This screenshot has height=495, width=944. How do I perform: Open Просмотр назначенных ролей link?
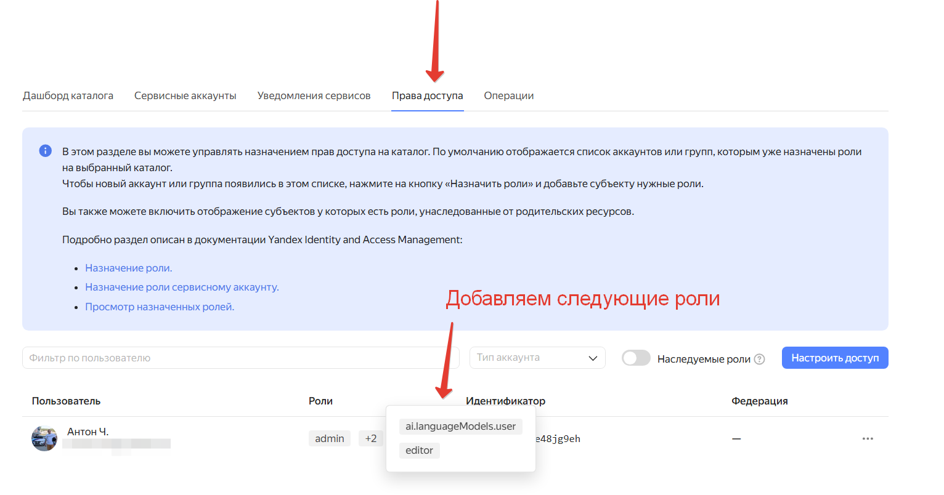tap(160, 307)
